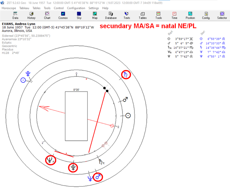Screen dimensions: 230x196
Task: Open the Tableau menu
Action: click(24, 8)
